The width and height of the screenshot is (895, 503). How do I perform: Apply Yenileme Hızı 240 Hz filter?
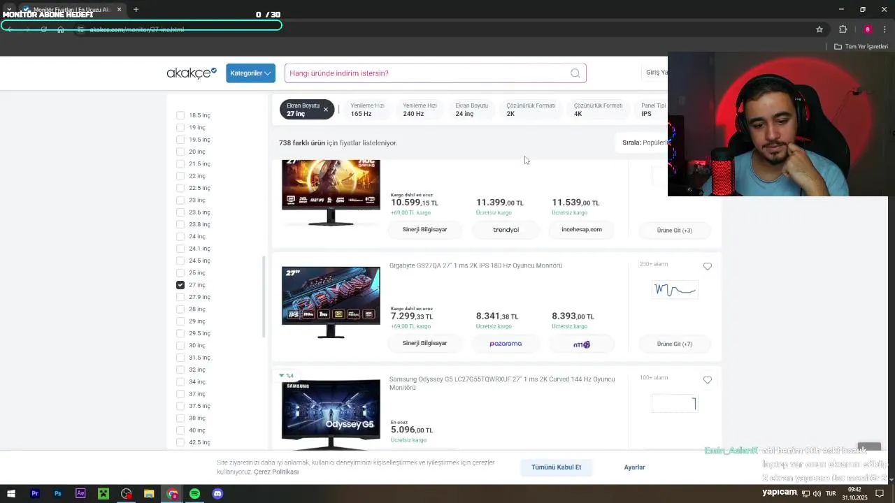coord(420,110)
